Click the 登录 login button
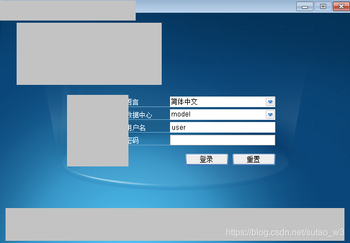This screenshot has width=350, height=243. pos(207,159)
